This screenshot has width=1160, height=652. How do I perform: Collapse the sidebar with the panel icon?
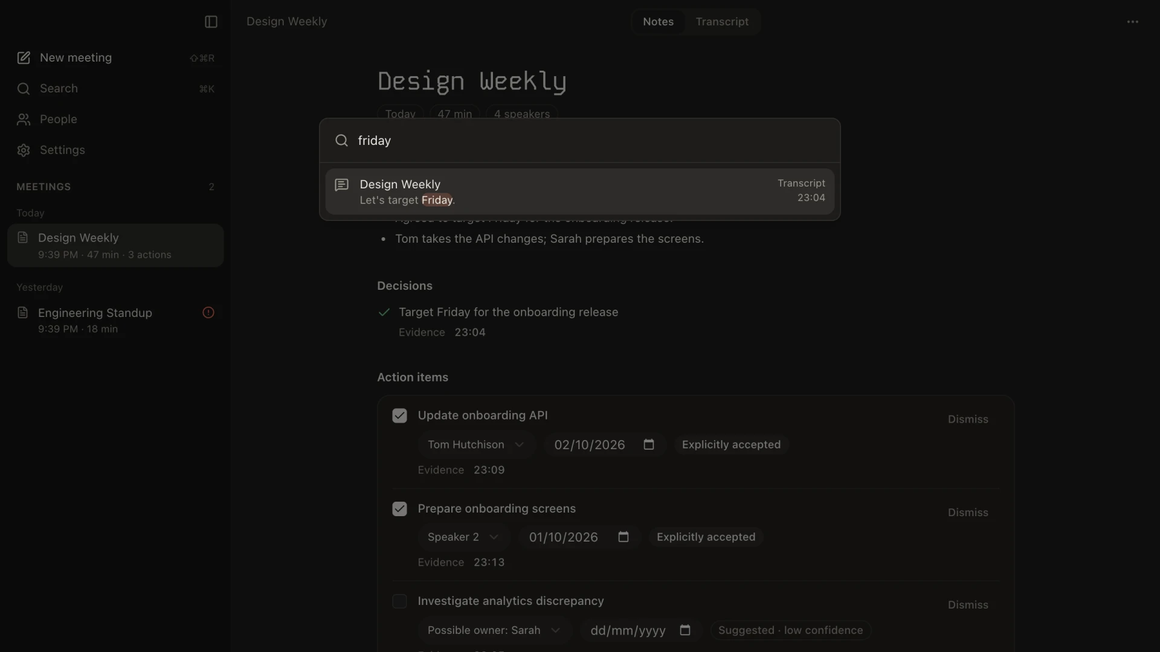point(211,22)
